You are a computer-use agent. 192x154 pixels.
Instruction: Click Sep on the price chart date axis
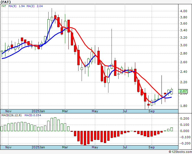click(x=151, y=111)
